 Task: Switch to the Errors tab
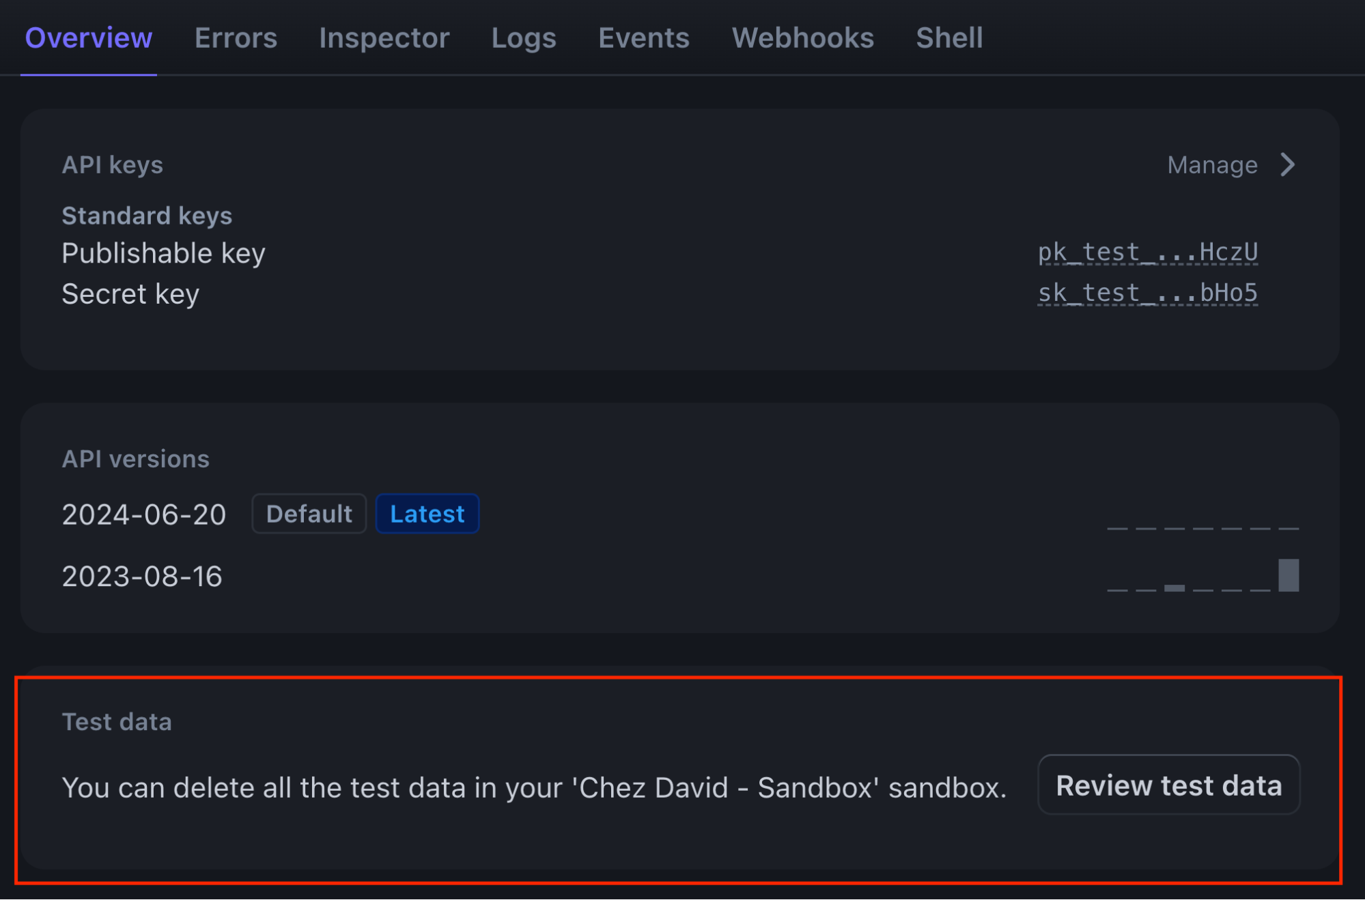[236, 38]
